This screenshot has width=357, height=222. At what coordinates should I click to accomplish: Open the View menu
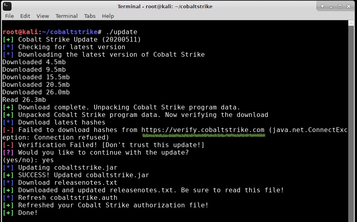point(42,16)
